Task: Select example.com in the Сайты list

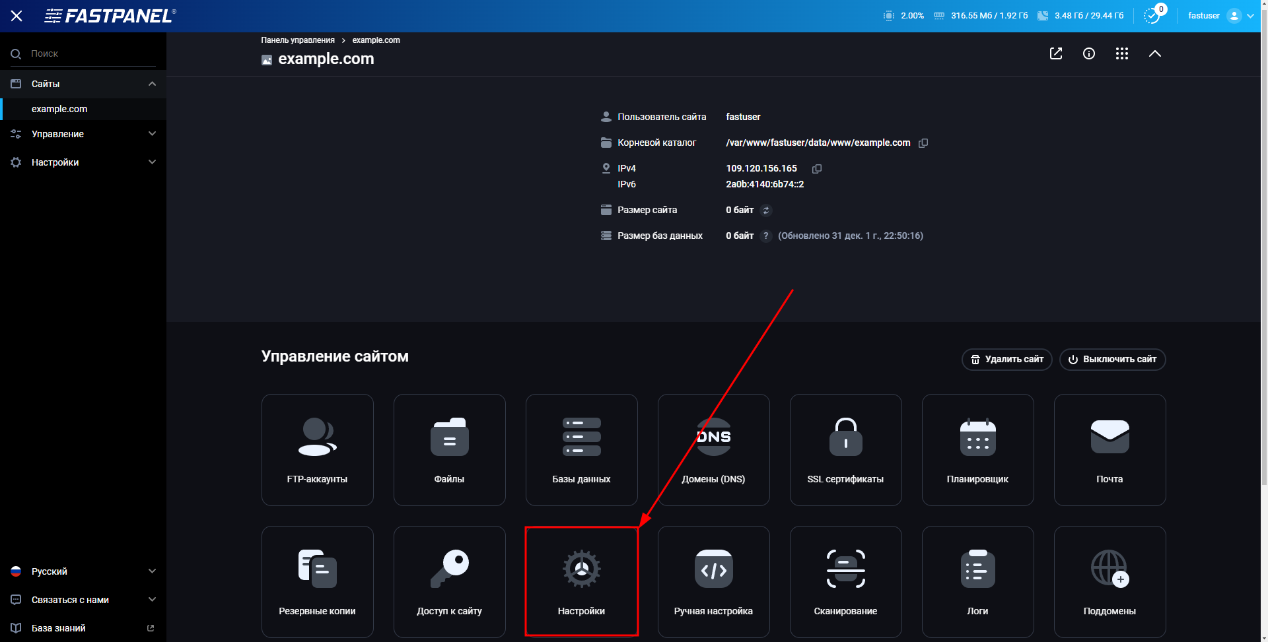Action: point(59,108)
